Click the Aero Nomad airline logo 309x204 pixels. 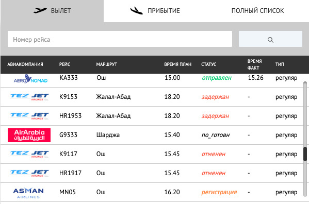(30, 79)
